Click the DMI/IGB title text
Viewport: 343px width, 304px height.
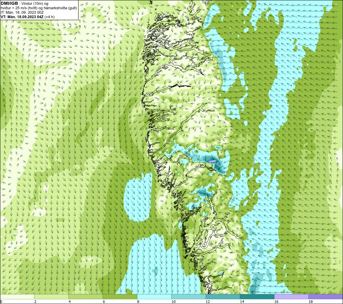pyautogui.click(x=9, y=3)
